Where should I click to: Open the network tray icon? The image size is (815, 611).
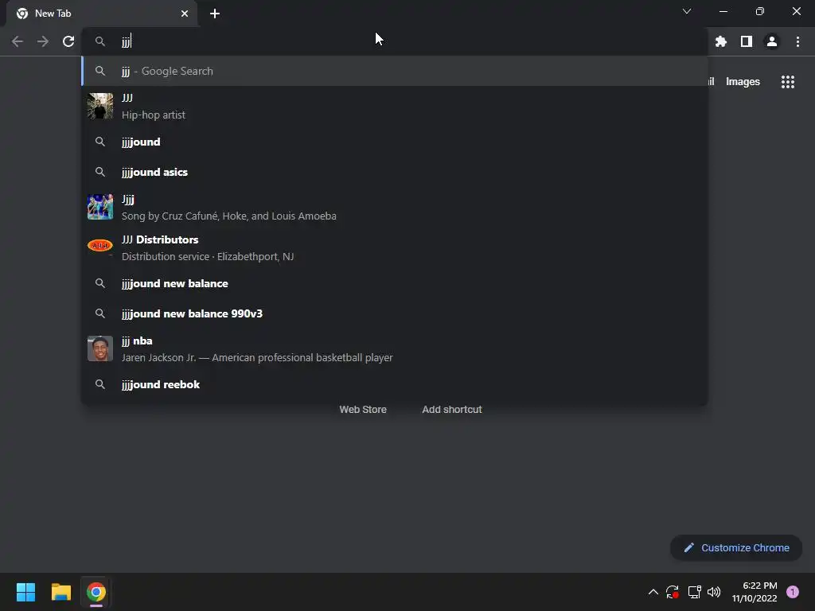[694, 592]
